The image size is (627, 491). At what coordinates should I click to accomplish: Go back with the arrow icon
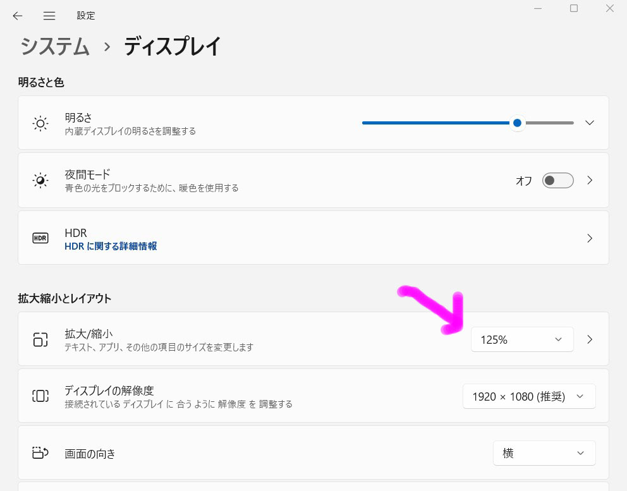[x=18, y=16]
